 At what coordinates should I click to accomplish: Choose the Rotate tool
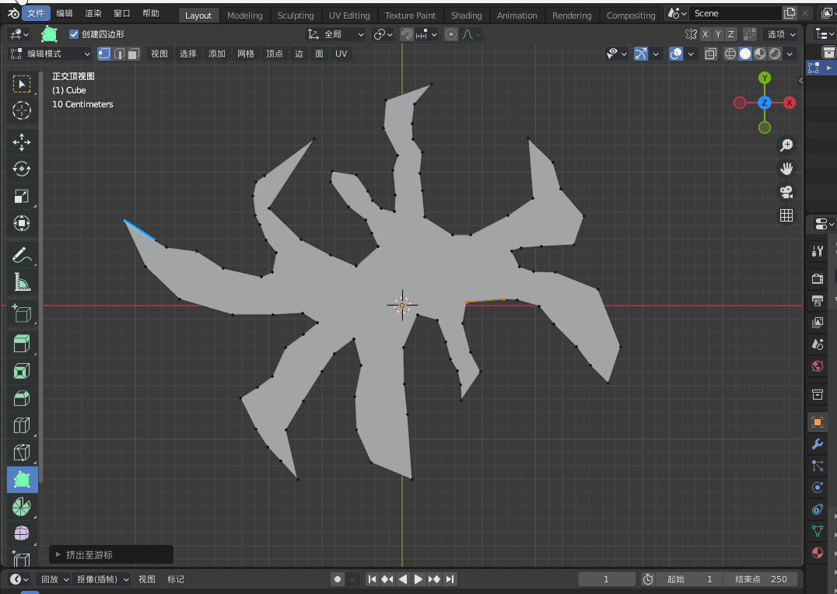[x=21, y=169]
